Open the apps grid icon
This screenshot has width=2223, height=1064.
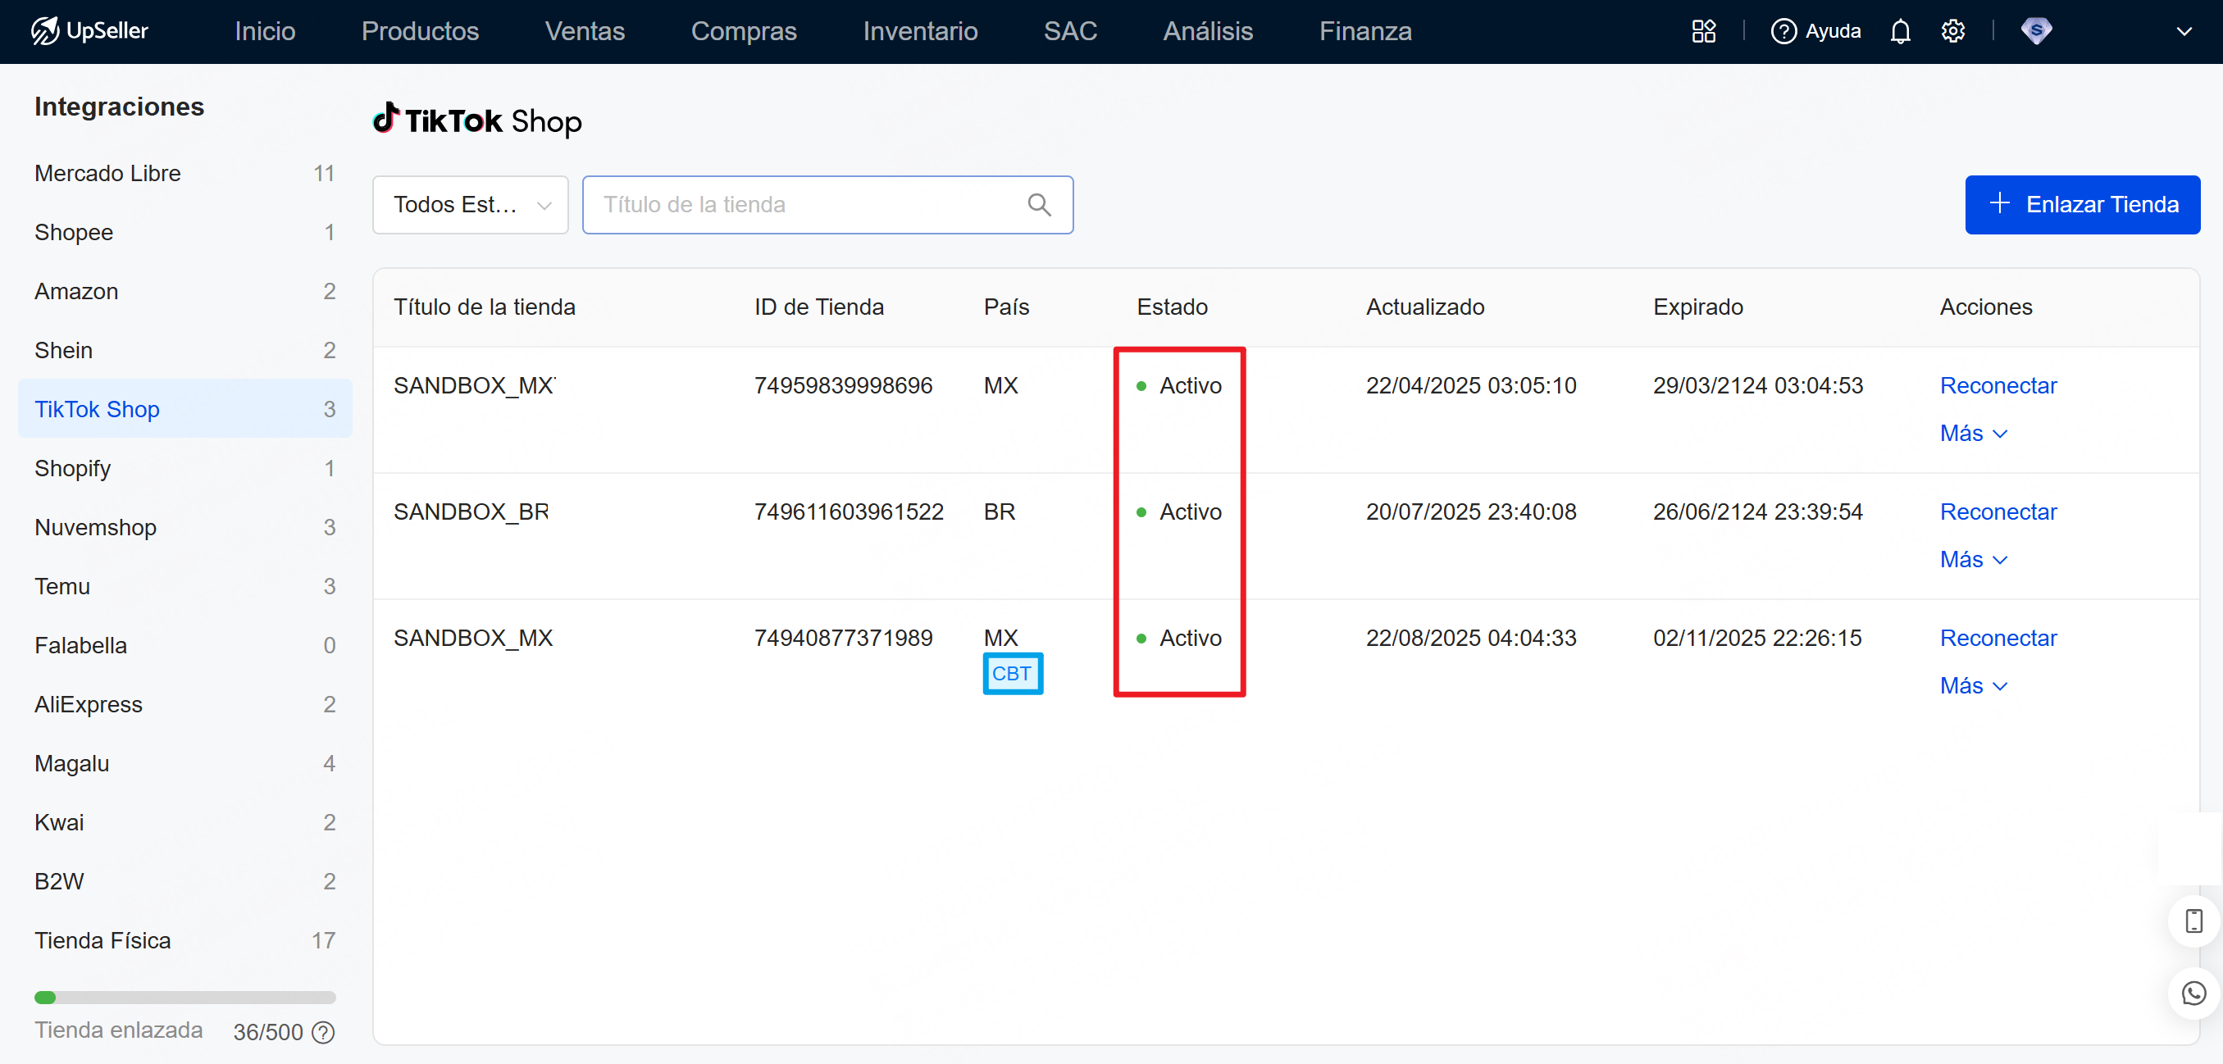(x=1703, y=31)
